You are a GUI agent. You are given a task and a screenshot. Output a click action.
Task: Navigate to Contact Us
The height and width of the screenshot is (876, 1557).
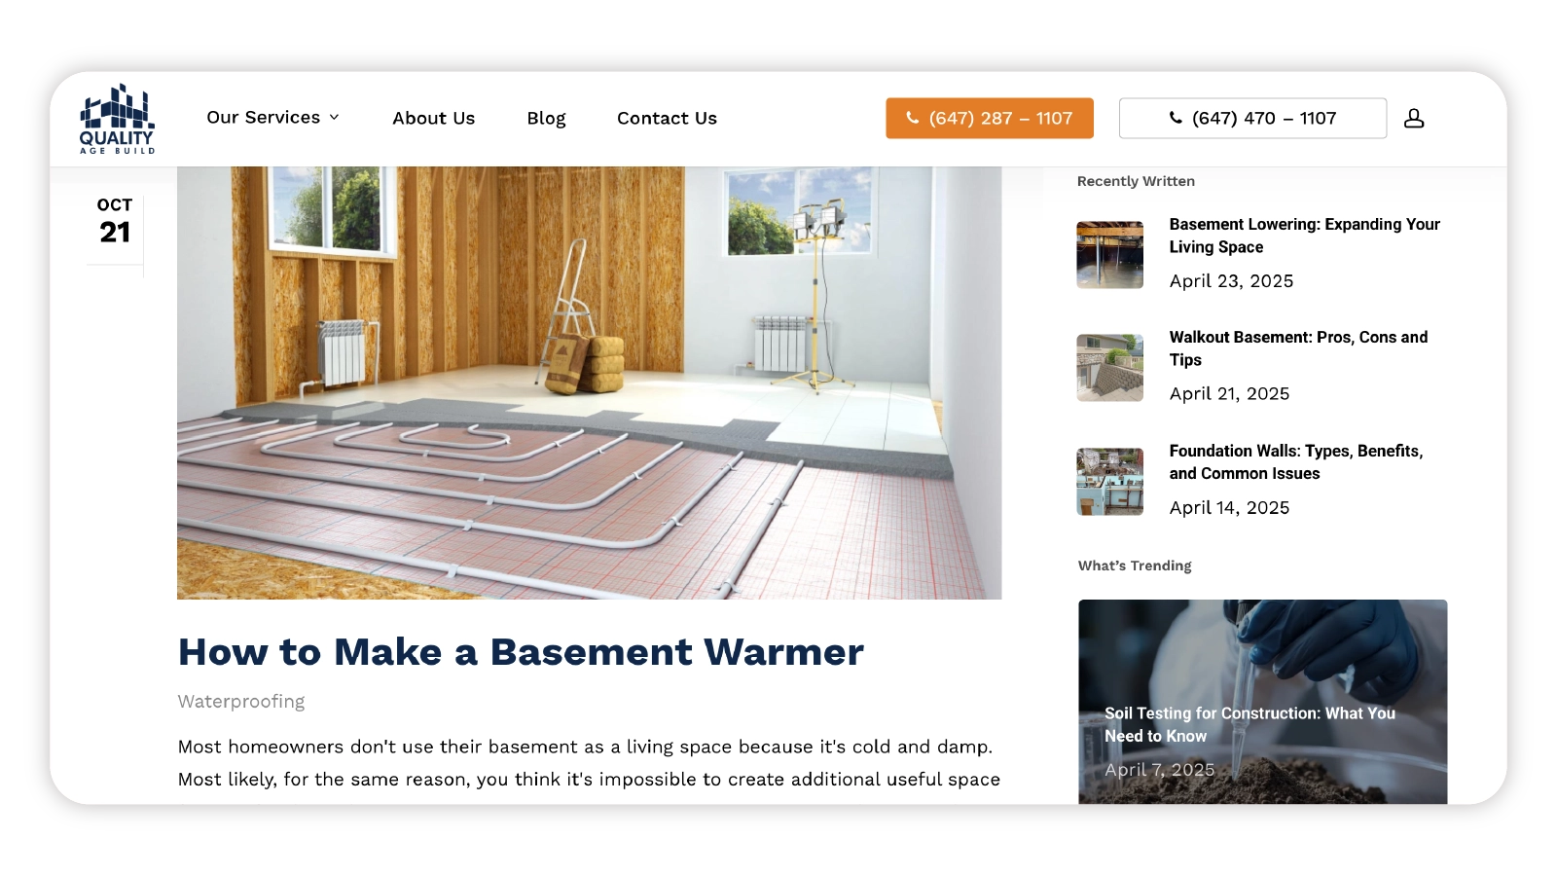(x=667, y=118)
